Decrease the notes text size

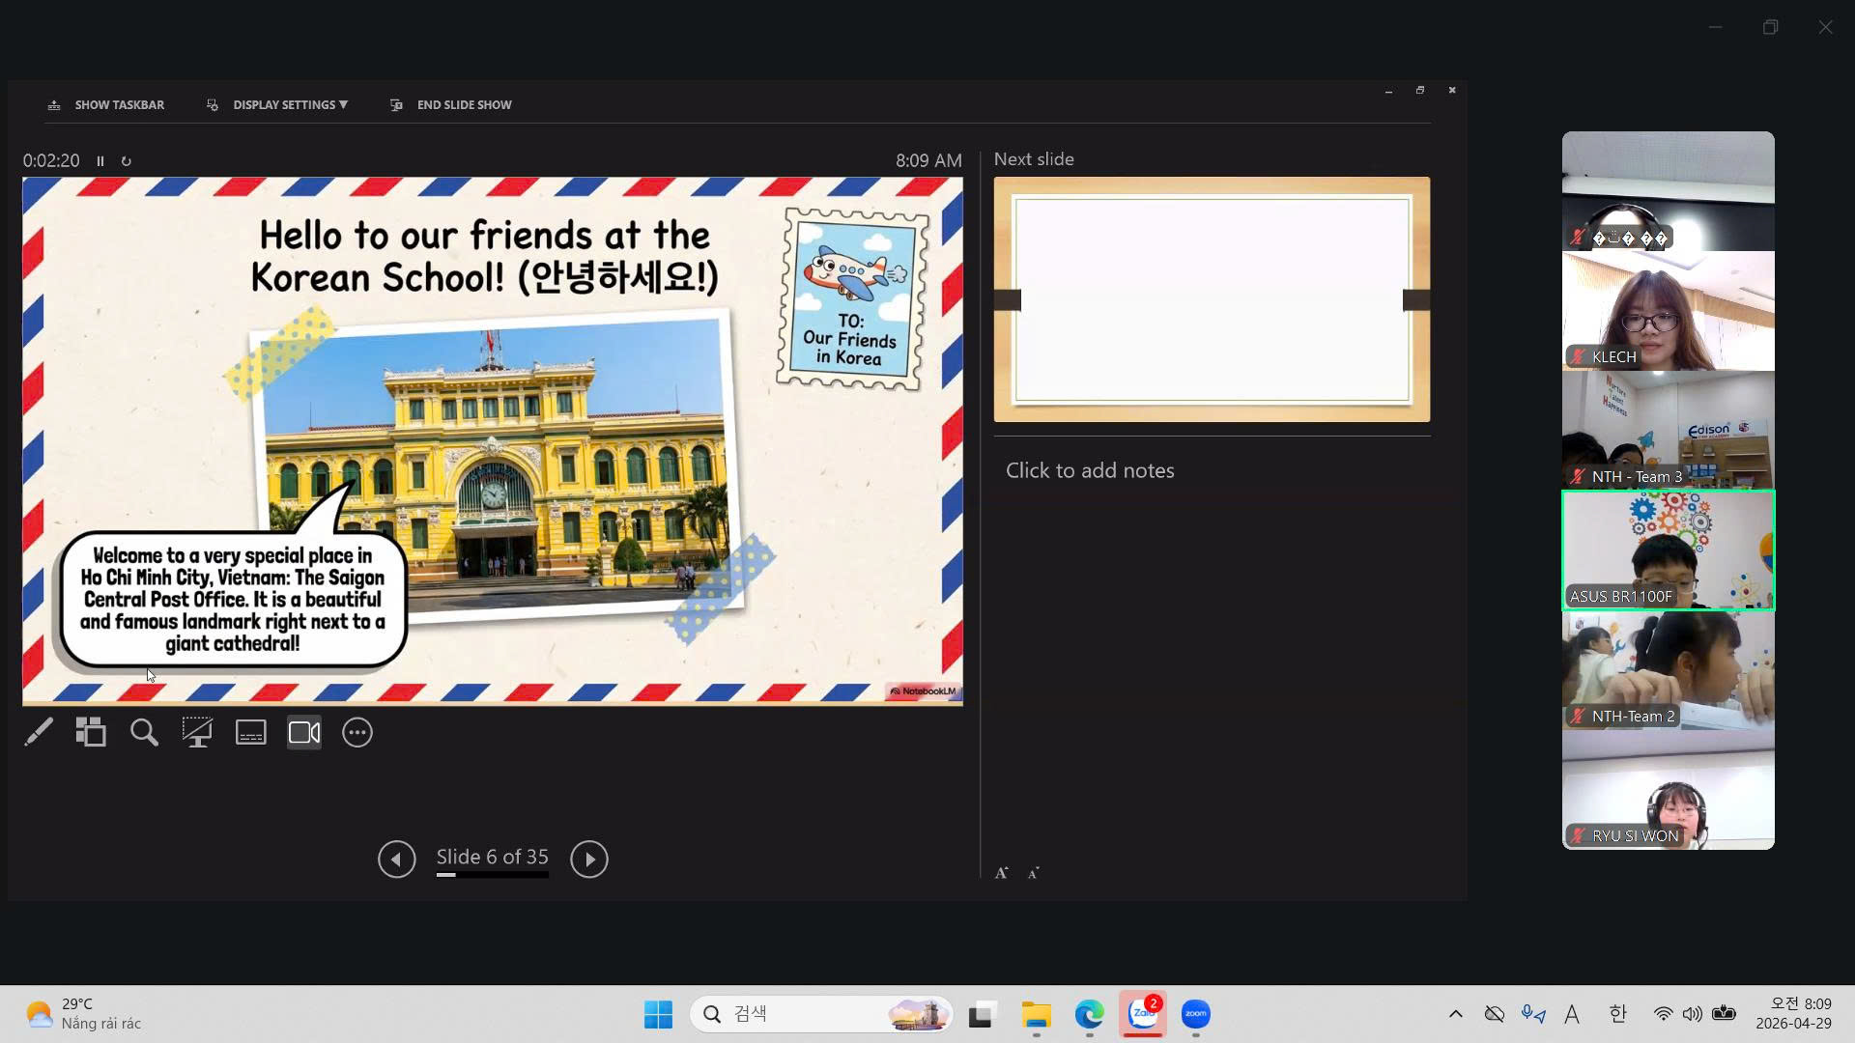[1033, 874]
